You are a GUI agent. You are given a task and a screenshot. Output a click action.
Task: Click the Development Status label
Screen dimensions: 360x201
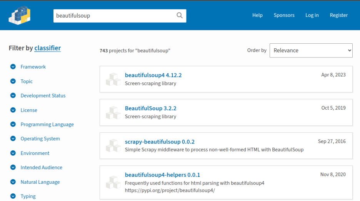43,96
